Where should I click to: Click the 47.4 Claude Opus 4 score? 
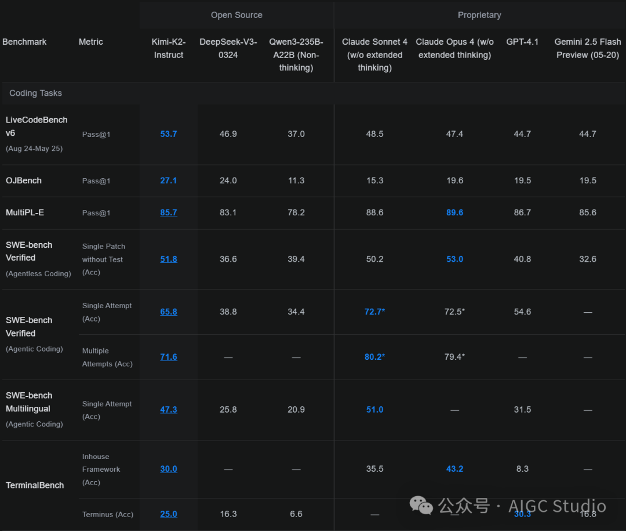coord(455,134)
